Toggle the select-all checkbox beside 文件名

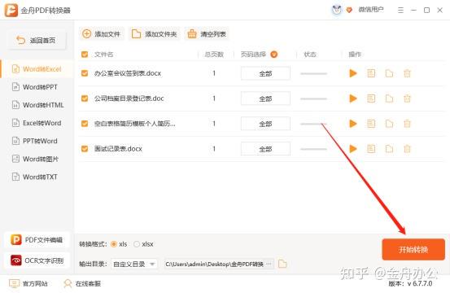(x=85, y=55)
